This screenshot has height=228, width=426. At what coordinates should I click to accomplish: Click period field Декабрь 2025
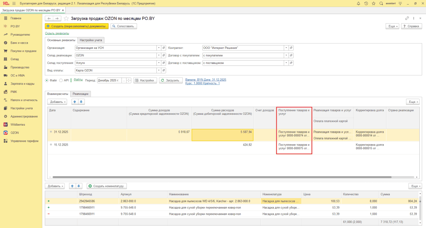pos(109,80)
